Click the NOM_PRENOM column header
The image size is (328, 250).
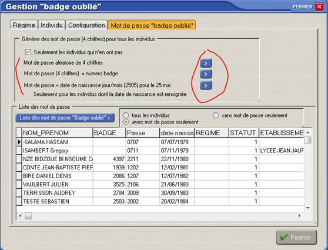point(58,133)
